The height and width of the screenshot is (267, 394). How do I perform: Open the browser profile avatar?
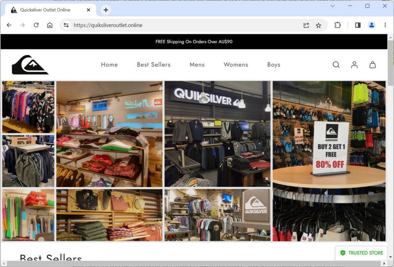point(371,25)
